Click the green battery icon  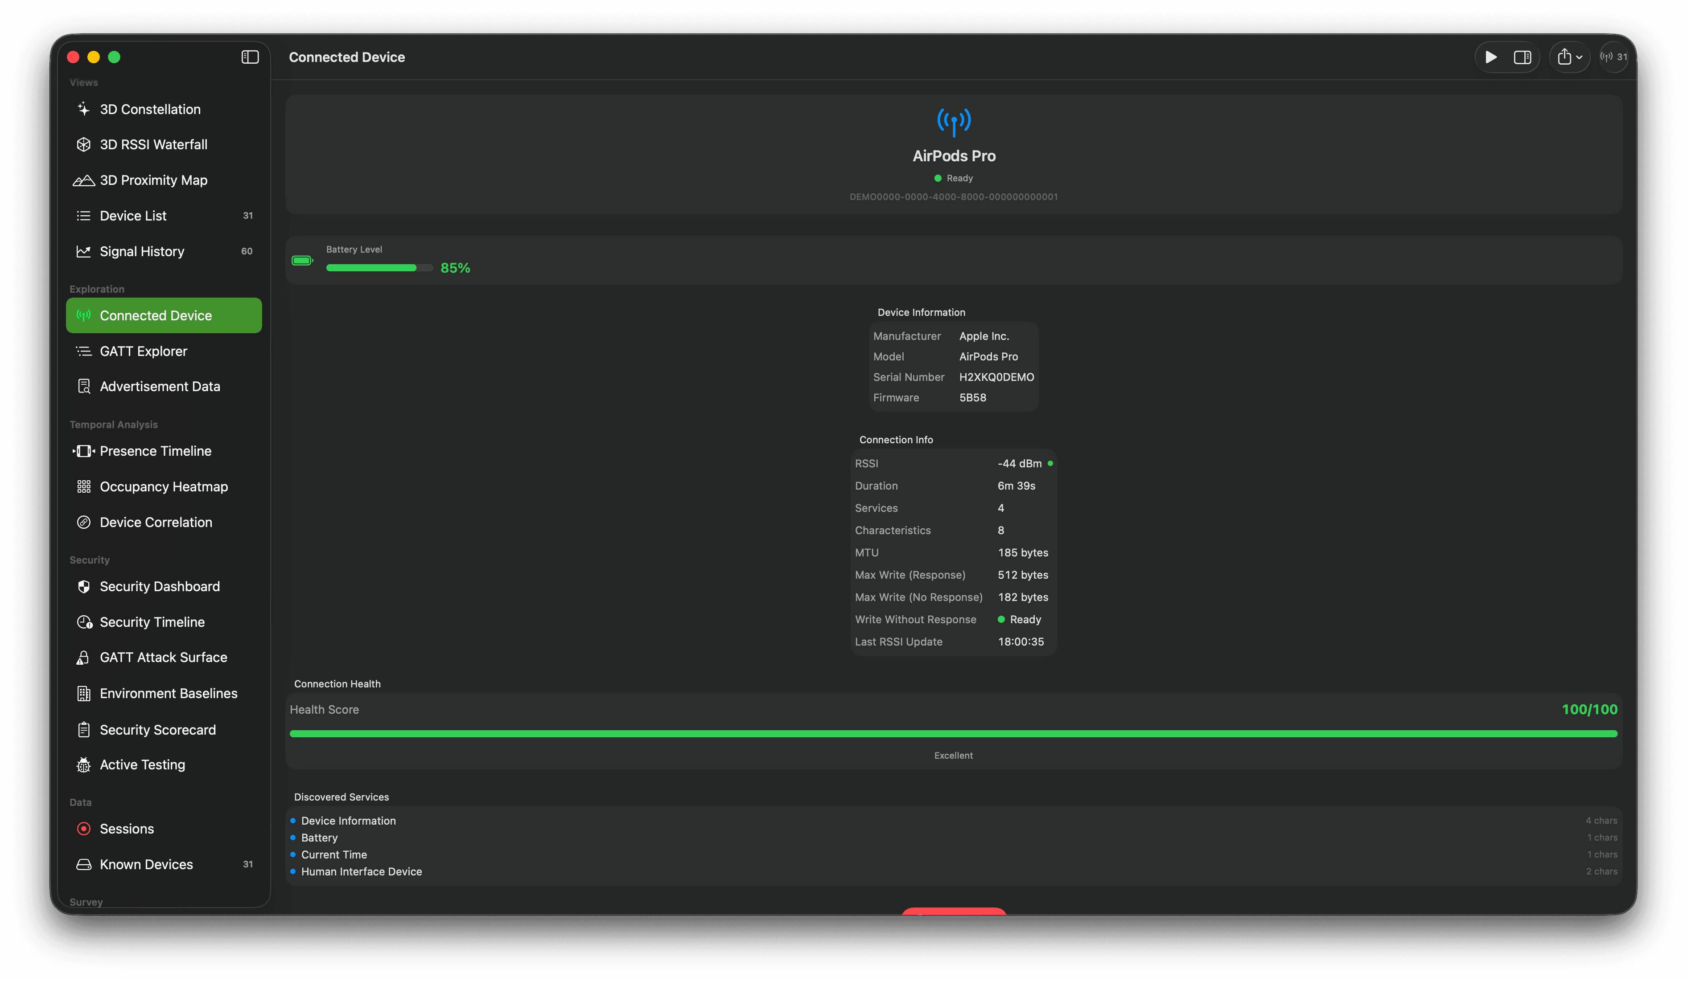303,260
